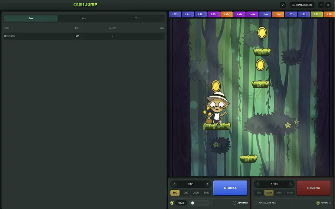Switch to the Мои tab
Viewport: 335px width, 209px height.
tap(84, 18)
